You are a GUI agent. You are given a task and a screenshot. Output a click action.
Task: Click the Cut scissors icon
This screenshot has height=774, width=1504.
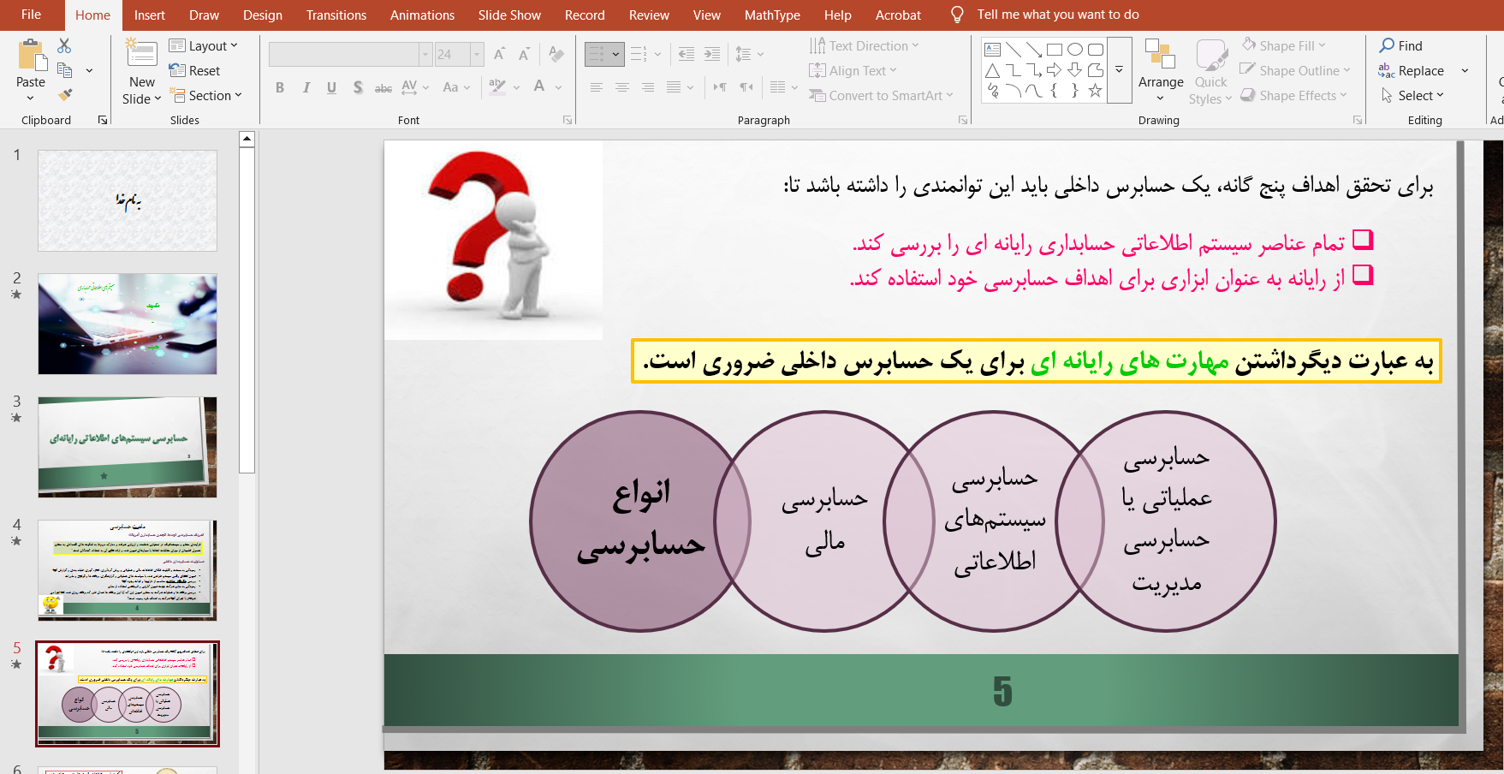(x=64, y=46)
